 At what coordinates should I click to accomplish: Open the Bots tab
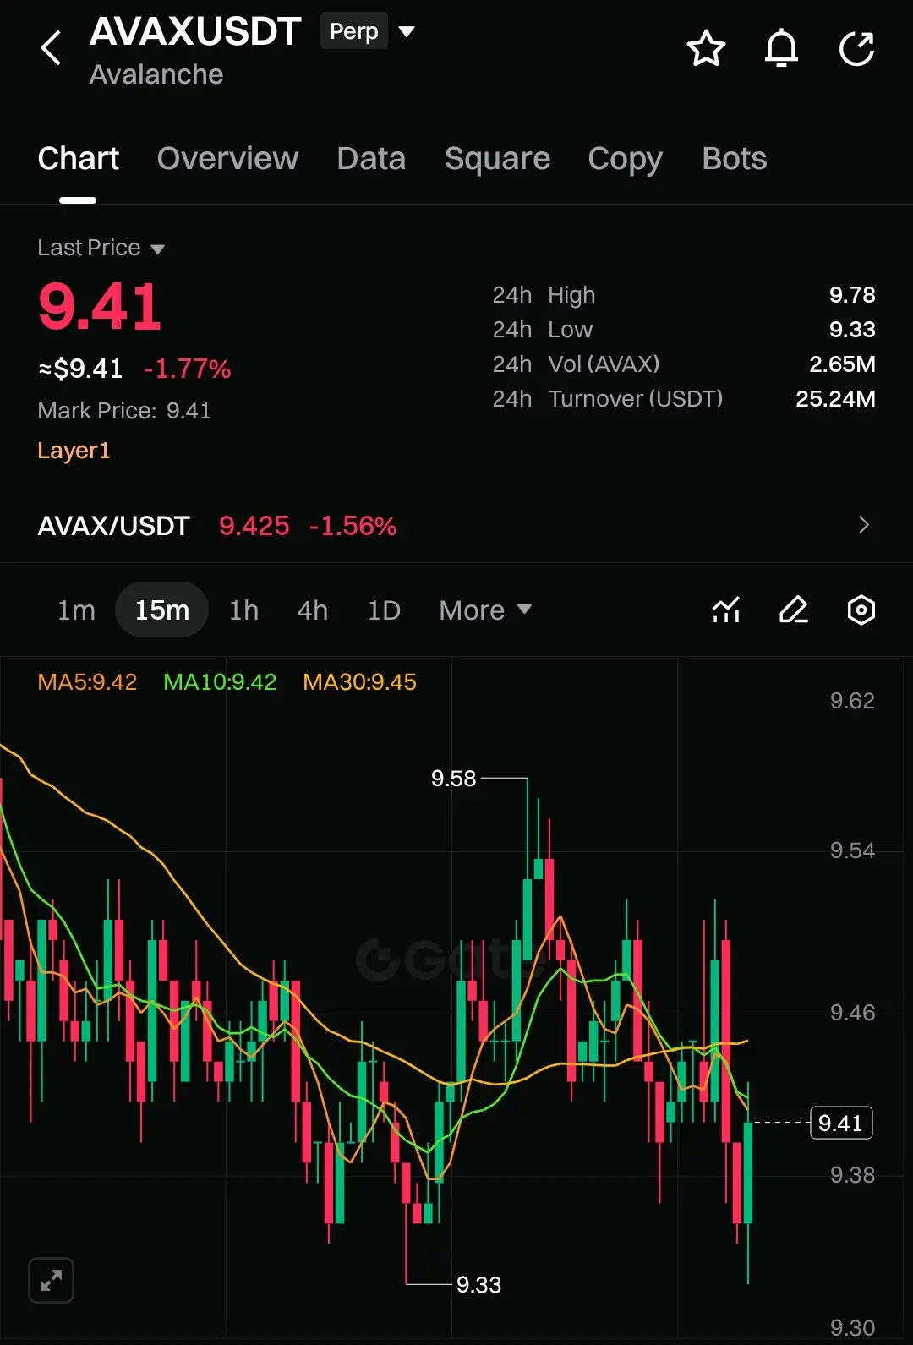pos(734,159)
